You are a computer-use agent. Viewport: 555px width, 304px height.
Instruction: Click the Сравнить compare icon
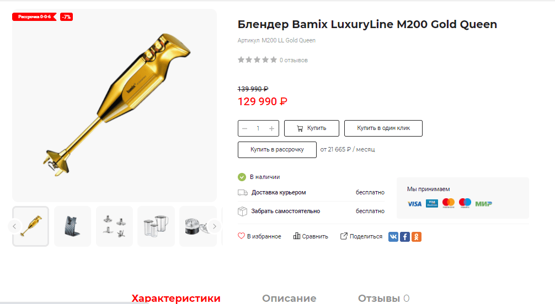click(x=297, y=236)
